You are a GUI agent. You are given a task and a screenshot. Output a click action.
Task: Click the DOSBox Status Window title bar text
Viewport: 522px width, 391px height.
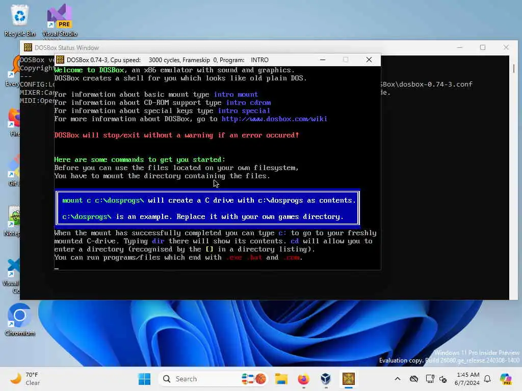67,47
